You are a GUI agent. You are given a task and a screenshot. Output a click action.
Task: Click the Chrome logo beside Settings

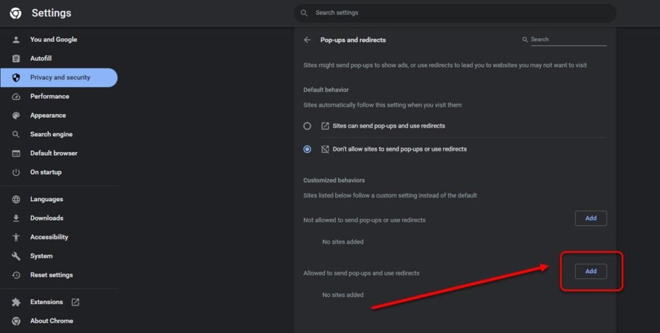[x=15, y=13]
